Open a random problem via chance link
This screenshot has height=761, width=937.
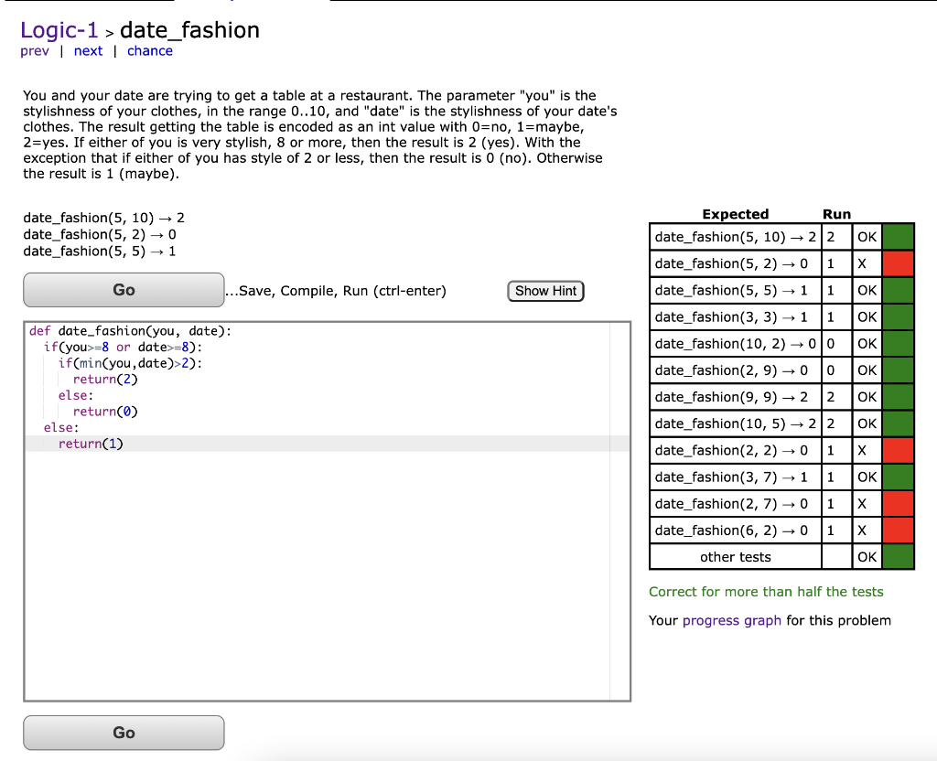(x=149, y=50)
